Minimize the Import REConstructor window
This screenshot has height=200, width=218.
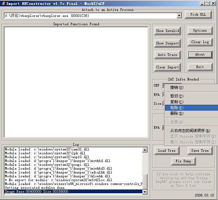click(x=202, y=4)
